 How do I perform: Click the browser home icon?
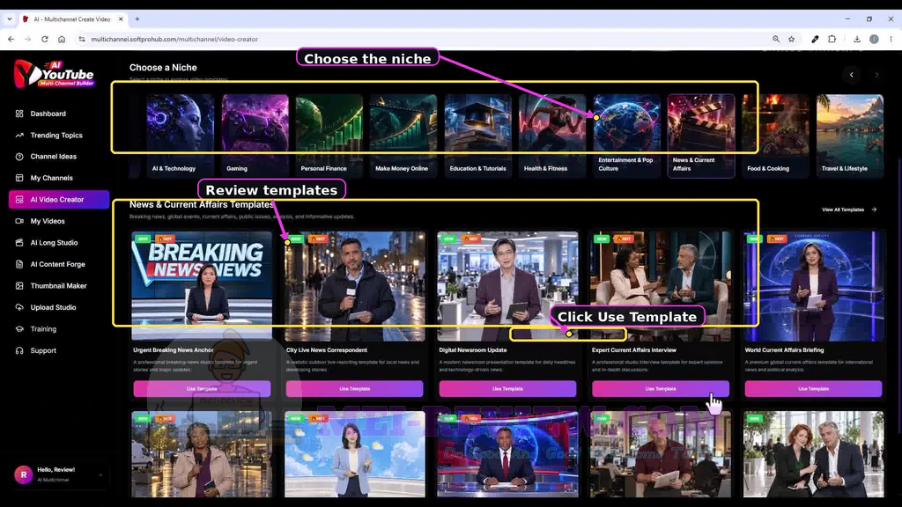pyautogui.click(x=62, y=39)
